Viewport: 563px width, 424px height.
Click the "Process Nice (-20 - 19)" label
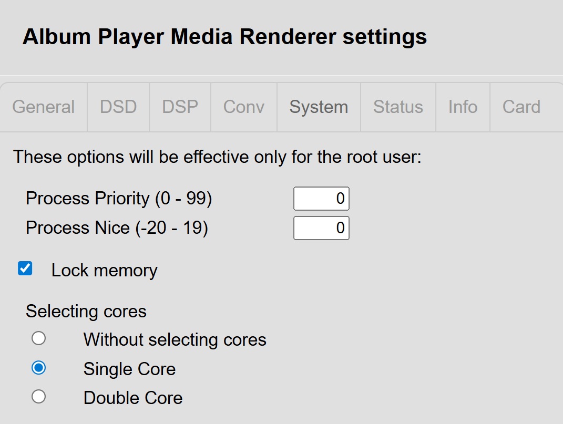pyautogui.click(x=117, y=228)
